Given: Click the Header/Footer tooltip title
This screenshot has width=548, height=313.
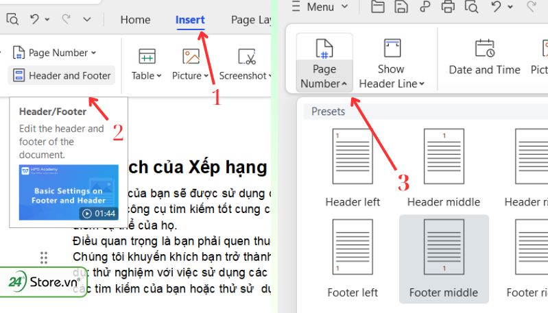Looking at the screenshot, I should 53,112.
